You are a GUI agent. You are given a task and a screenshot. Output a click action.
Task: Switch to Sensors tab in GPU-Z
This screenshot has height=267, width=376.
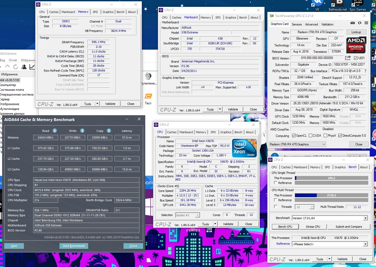click(297, 24)
